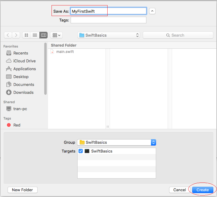This screenshot has width=217, height=197.
Task: Click the Create button
Action: click(203, 190)
